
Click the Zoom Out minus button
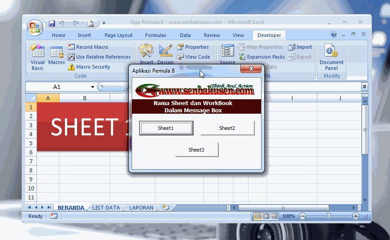(303, 217)
